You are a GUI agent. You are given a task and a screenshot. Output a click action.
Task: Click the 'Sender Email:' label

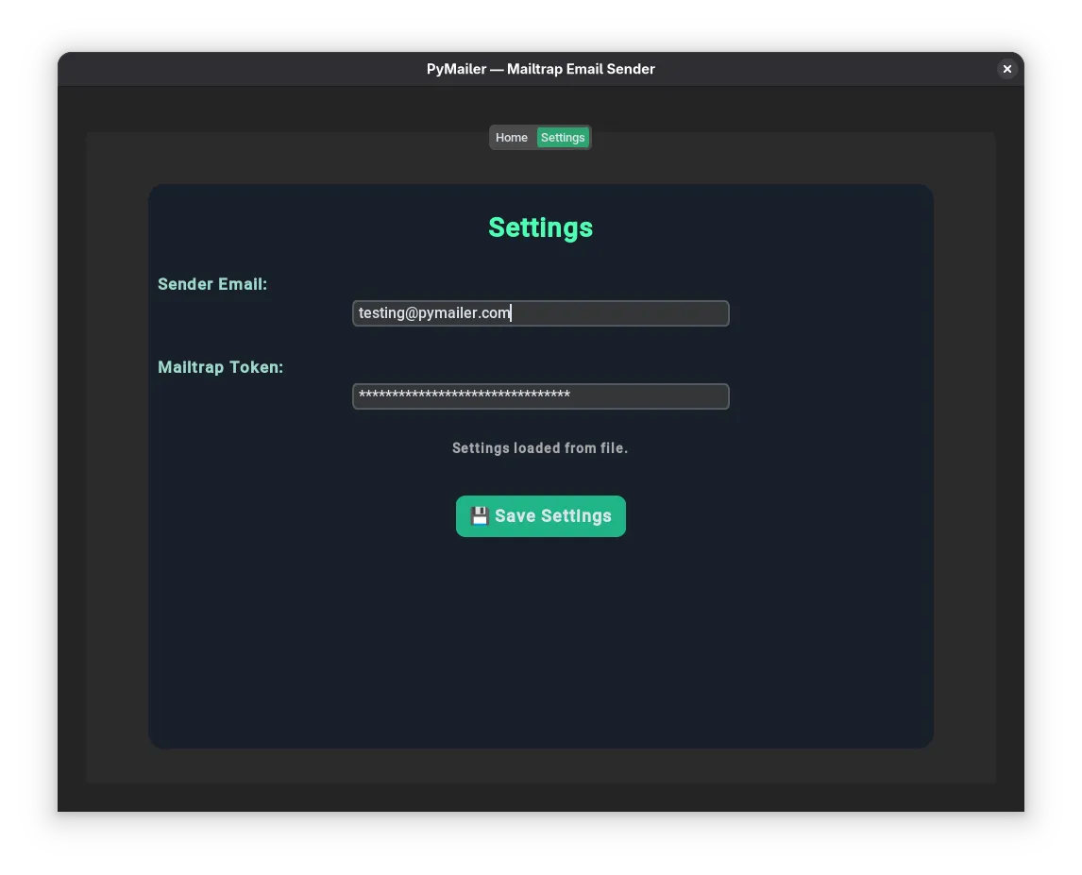pos(211,283)
